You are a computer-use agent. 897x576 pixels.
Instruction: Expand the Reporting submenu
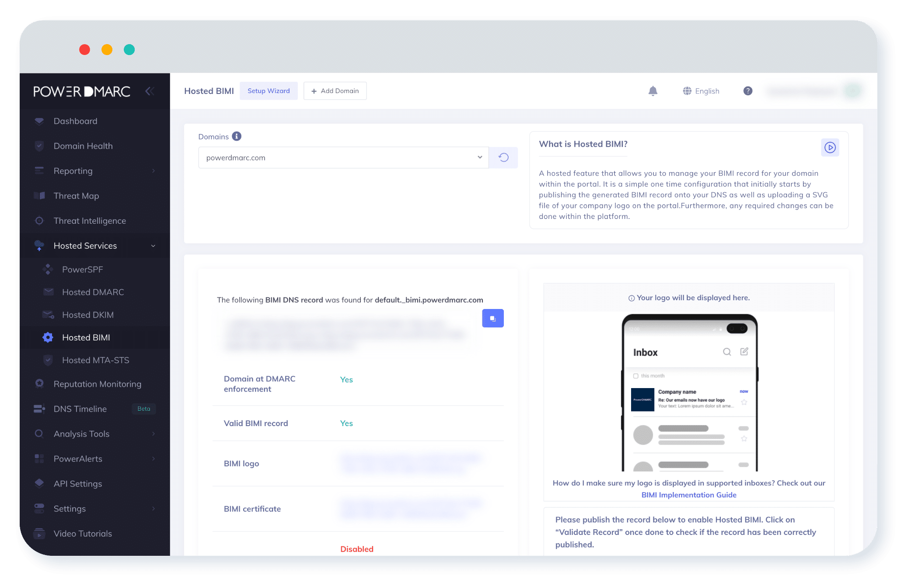coord(153,171)
